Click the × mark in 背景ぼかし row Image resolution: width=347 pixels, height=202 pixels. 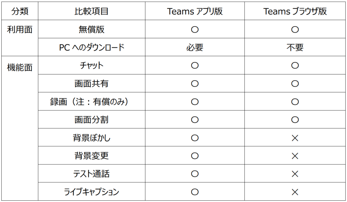point(295,138)
